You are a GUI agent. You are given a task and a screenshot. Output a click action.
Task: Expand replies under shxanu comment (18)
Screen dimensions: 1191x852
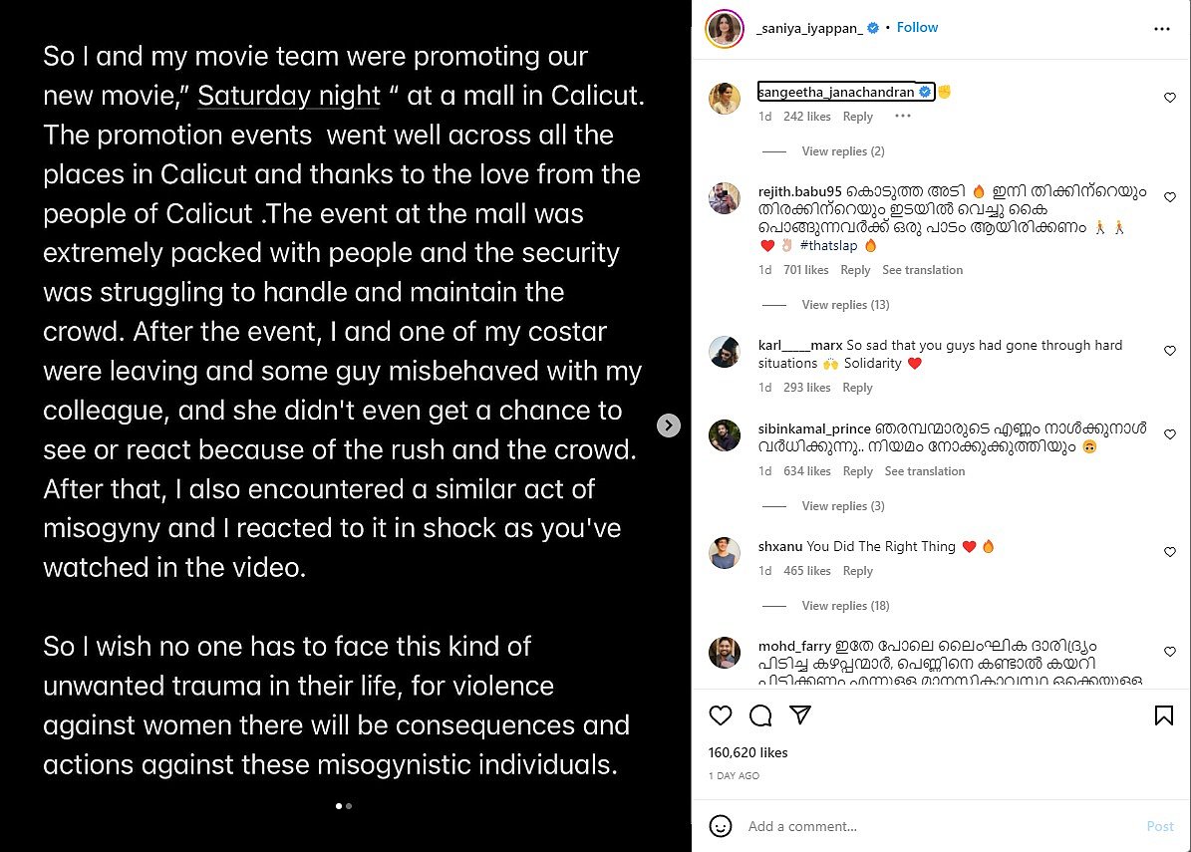pos(845,606)
